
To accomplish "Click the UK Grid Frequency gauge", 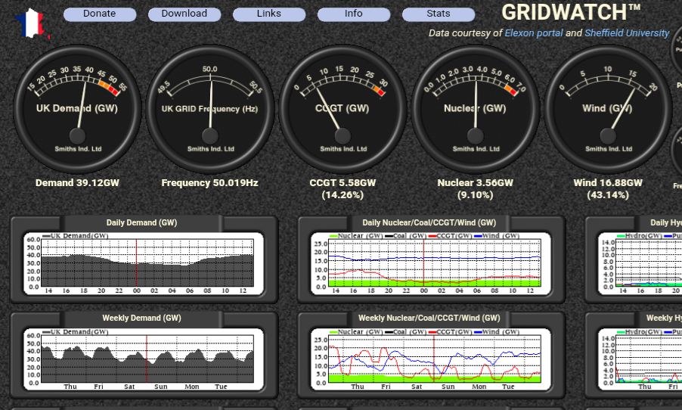I will tap(210, 108).
